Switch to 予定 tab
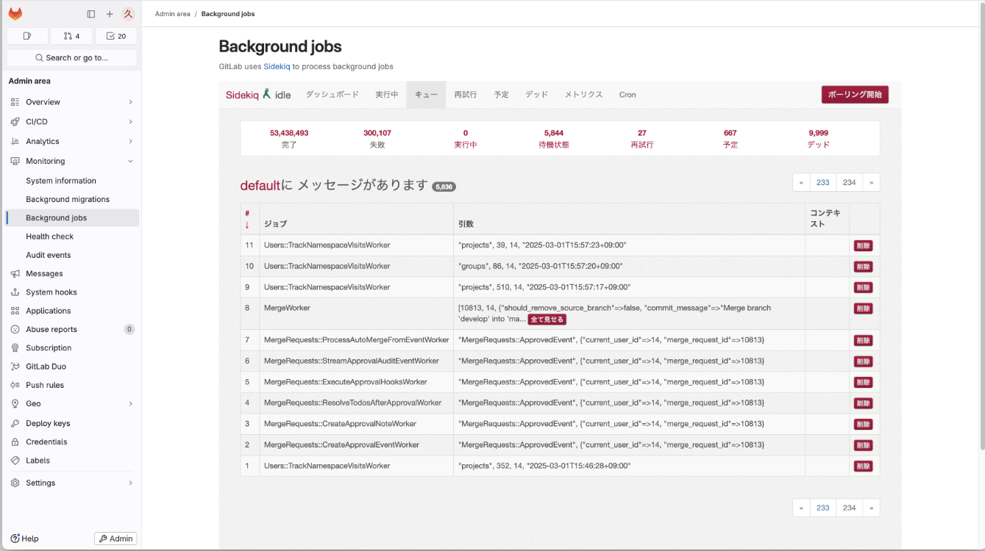This screenshot has width=985, height=551. [x=502, y=95]
